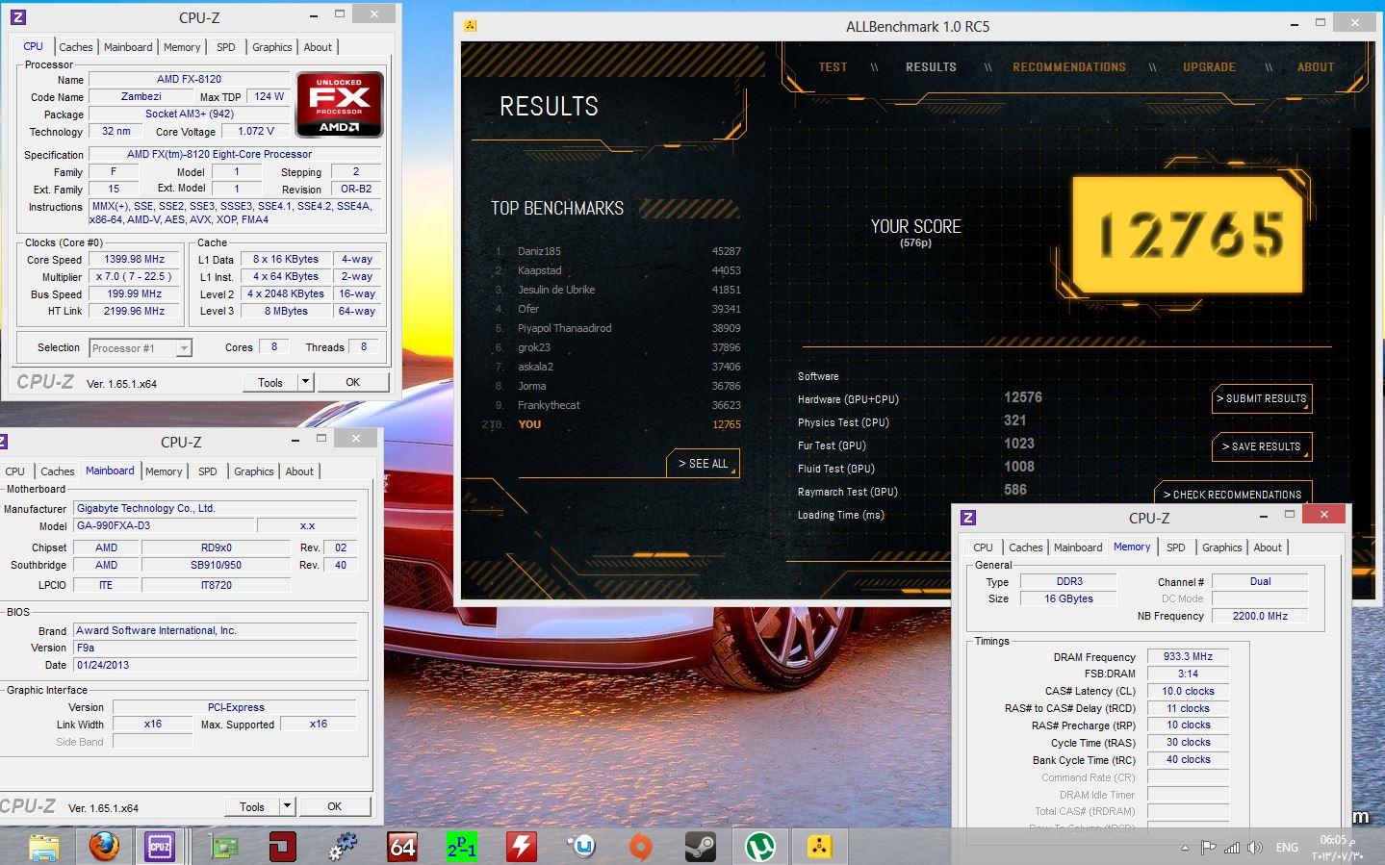Click Raymarch Test (GPU) result label
Image resolution: width=1385 pixels, height=865 pixels.
[x=848, y=492]
